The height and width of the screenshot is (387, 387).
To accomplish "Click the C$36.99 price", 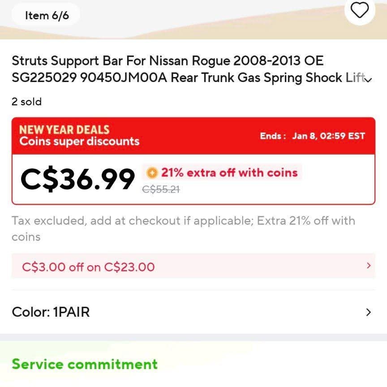I will (77, 180).
